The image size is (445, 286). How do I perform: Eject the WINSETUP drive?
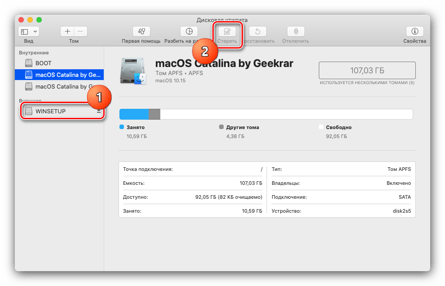click(x=99, y=111)
